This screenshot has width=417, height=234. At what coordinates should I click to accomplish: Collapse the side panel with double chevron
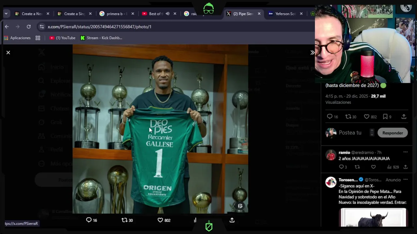click(x=312, y=52)
